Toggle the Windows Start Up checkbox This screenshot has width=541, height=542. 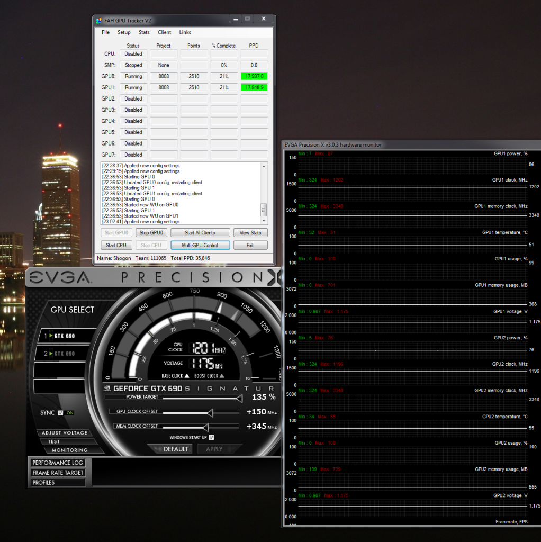211,438
